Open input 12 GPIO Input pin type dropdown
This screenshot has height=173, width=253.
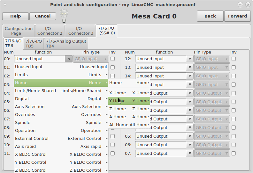[x=212, y=59]
